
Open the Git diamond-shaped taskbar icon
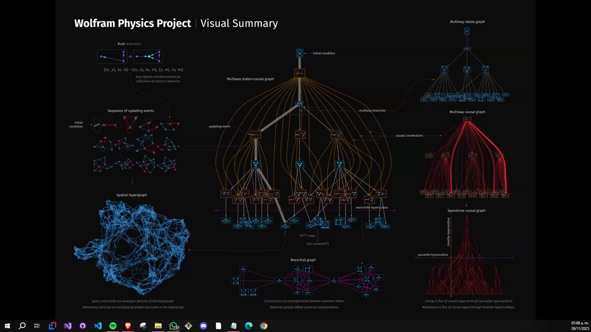click(188, 326)
